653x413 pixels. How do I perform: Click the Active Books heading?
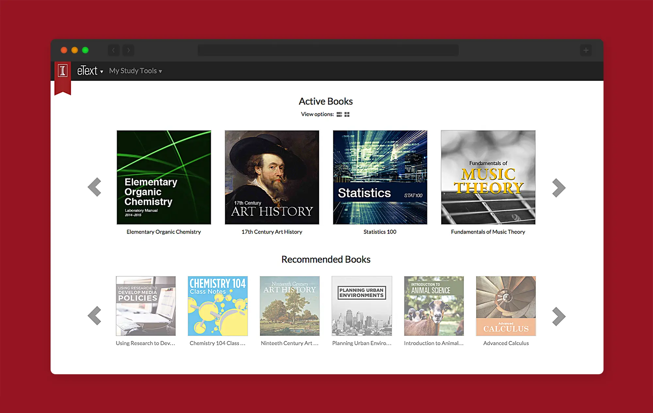click(326, 102)
